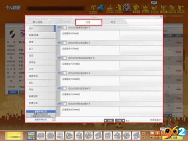Click the rightmost golden flag icon in top toolbar
Viewport: 188px width, 141px height.
tap(180, 9)
